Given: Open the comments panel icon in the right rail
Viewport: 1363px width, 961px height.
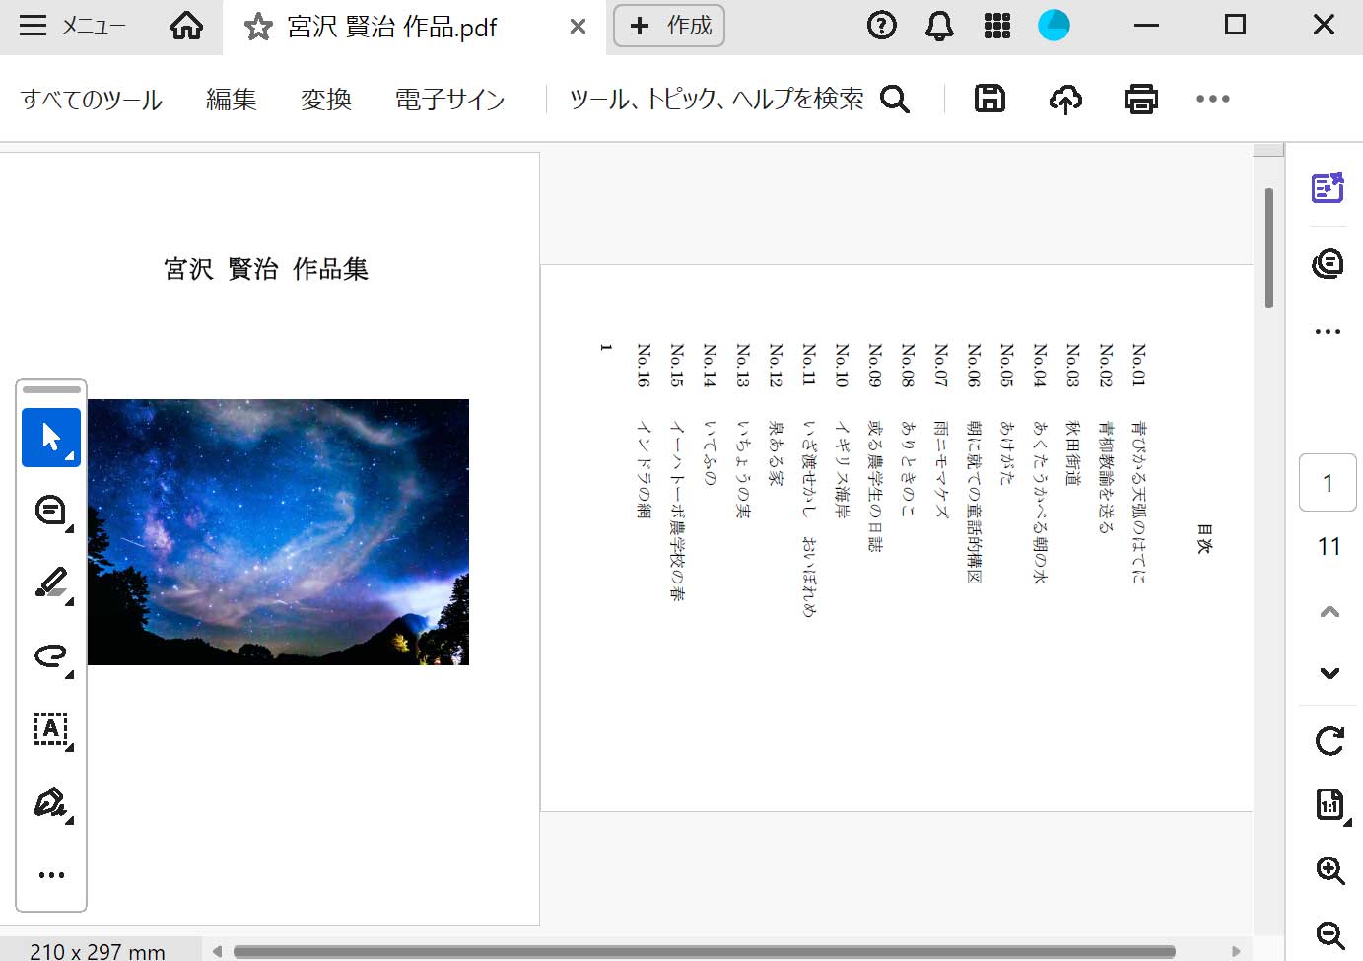Looking at the screenshot, I should point(1328,263).
